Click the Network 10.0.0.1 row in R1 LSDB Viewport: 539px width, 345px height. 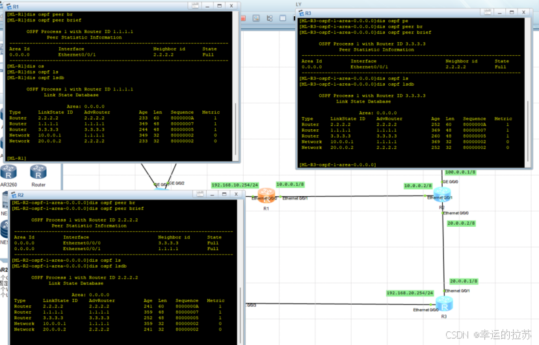point(113,135)
